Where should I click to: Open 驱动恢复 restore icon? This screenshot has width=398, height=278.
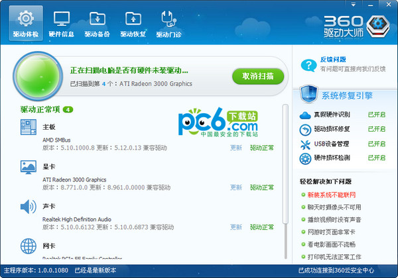pyautogui.click(x=133, y=22)
